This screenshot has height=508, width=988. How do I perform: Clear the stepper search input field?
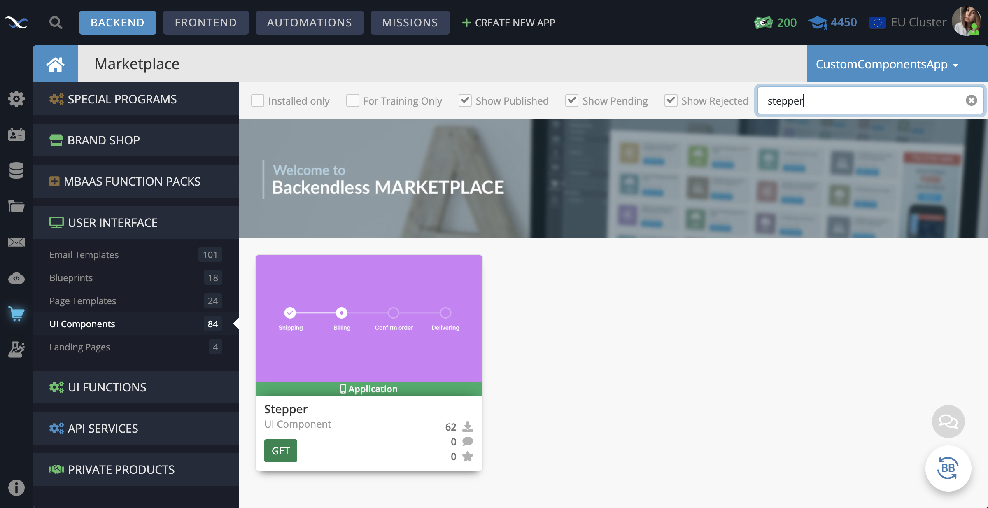(x=971, y=100)
